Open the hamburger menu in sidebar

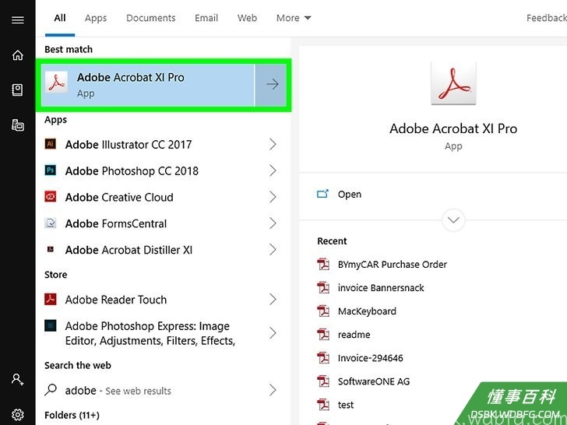pyautogui.click(x=18, y=19)
